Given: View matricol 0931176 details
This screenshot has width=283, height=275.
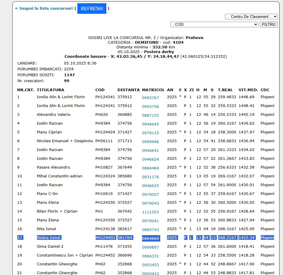Looking at the screenshot, I should [x=150, y=177].
